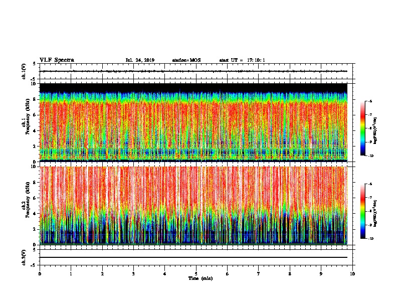Click the "-10" label on ch.1 colorbar
The image size is (397, 307).
[x=370, y=156]
